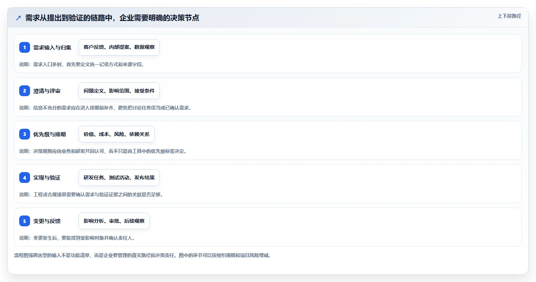Click the 价值、成本、风险、依赖关系 chip
Viewport: 536px width, 282px height.
click(x=117, y=134)
